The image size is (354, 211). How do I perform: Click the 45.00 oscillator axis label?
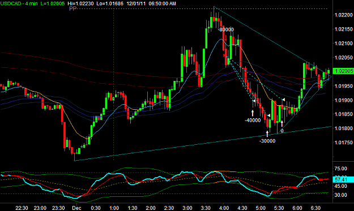(340, 186)
